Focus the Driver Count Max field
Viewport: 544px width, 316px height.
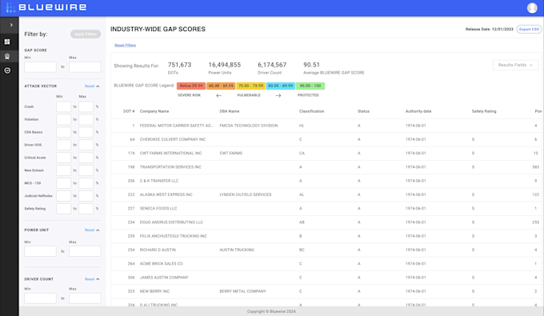point(85,298)
